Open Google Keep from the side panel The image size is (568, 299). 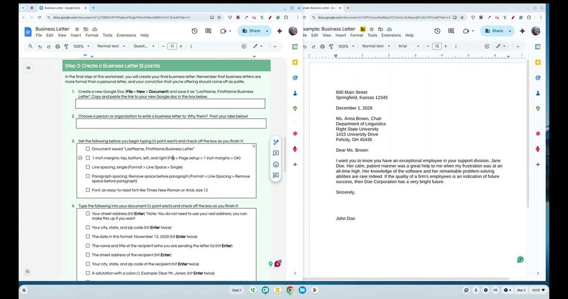(295, 62)
